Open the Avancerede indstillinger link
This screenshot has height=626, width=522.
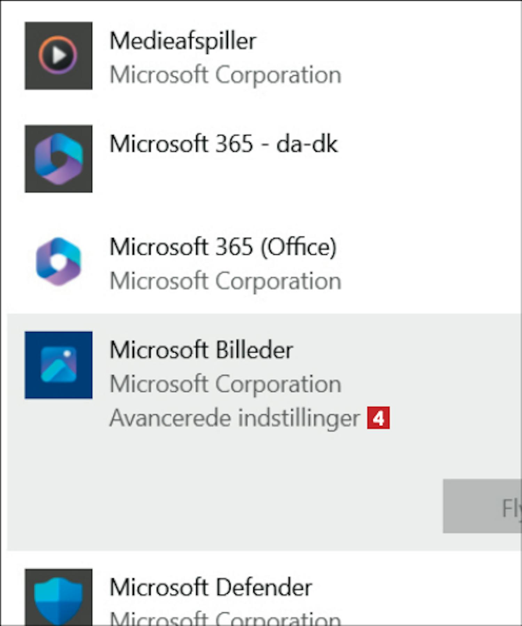pyautogui.click(x=235, y=418)
